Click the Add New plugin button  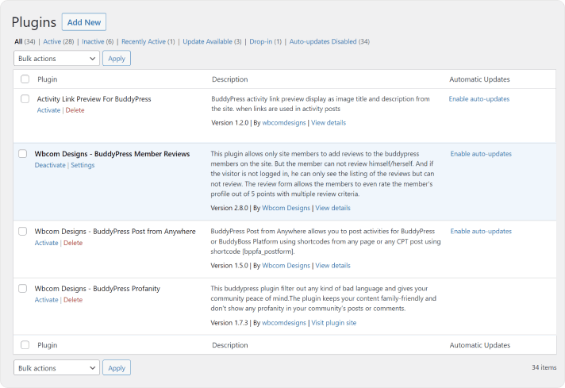[83, 22]
